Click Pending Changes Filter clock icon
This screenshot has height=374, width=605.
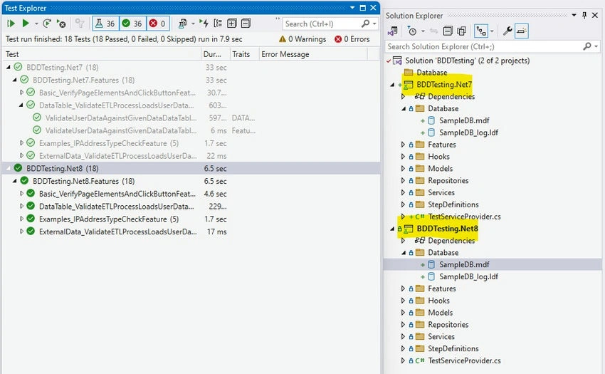[x=412, y=31]
